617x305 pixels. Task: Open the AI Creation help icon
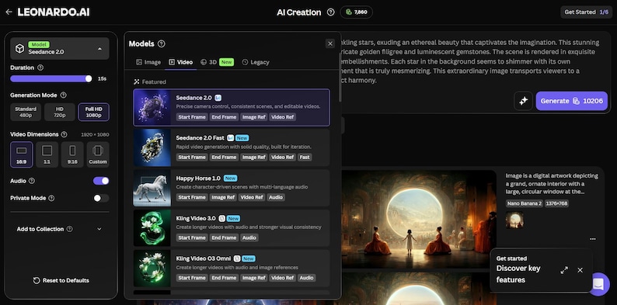(330, 12)
